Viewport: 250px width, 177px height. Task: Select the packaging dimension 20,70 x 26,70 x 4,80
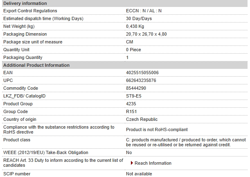[x=146, y=34]
